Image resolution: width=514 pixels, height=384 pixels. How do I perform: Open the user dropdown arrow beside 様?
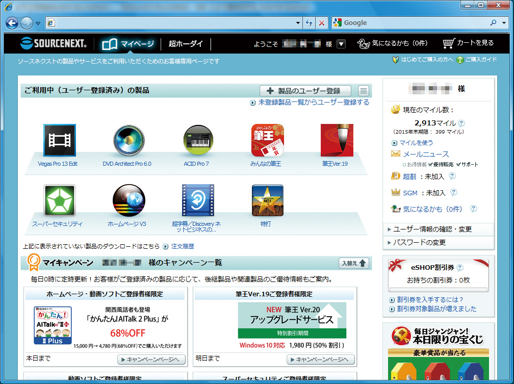point(341,44)
